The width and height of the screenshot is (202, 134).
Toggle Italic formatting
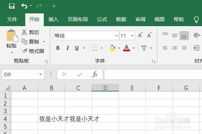pyautogui.click(x=68, y=48)
